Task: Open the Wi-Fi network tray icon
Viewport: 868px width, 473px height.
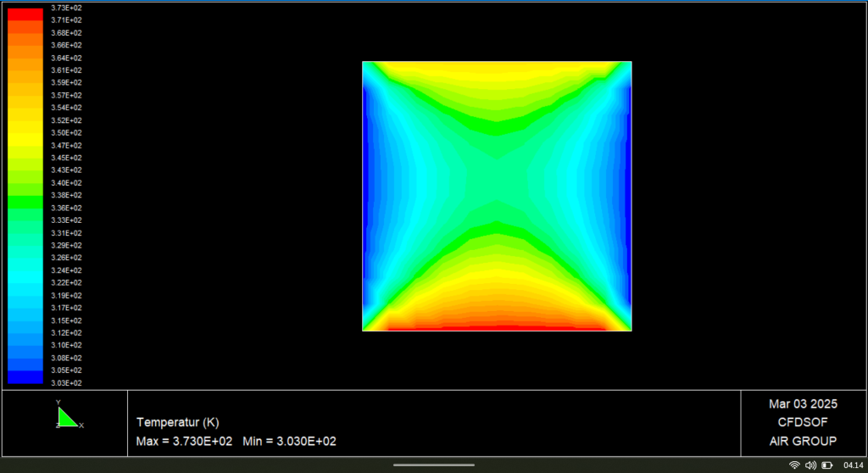Action: pyautogui.click(x=794, y=465)
